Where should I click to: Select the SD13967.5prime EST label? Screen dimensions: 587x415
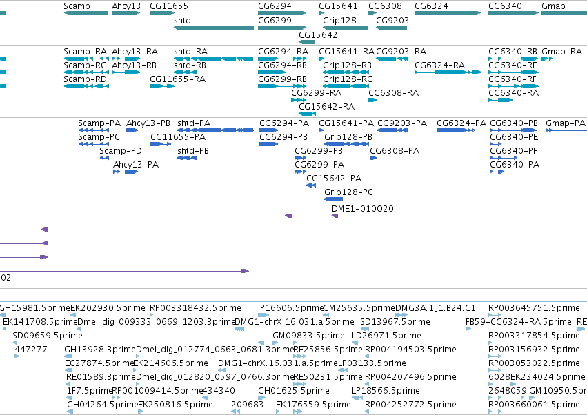pyautogui.click(x=395, y=322)
